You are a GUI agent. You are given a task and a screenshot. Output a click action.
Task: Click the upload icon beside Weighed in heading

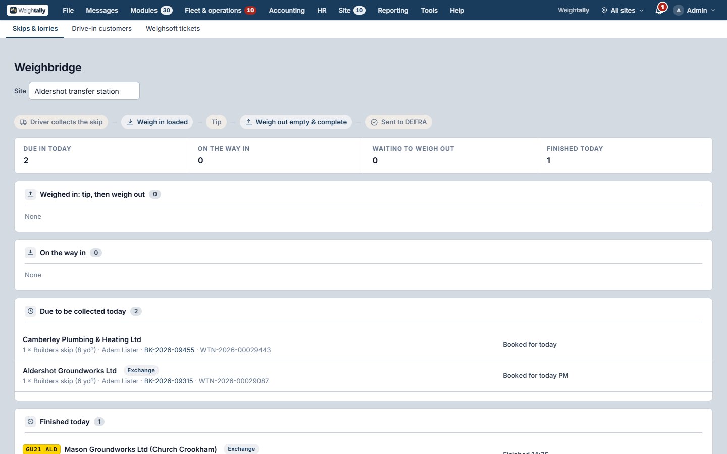point(30,194)
